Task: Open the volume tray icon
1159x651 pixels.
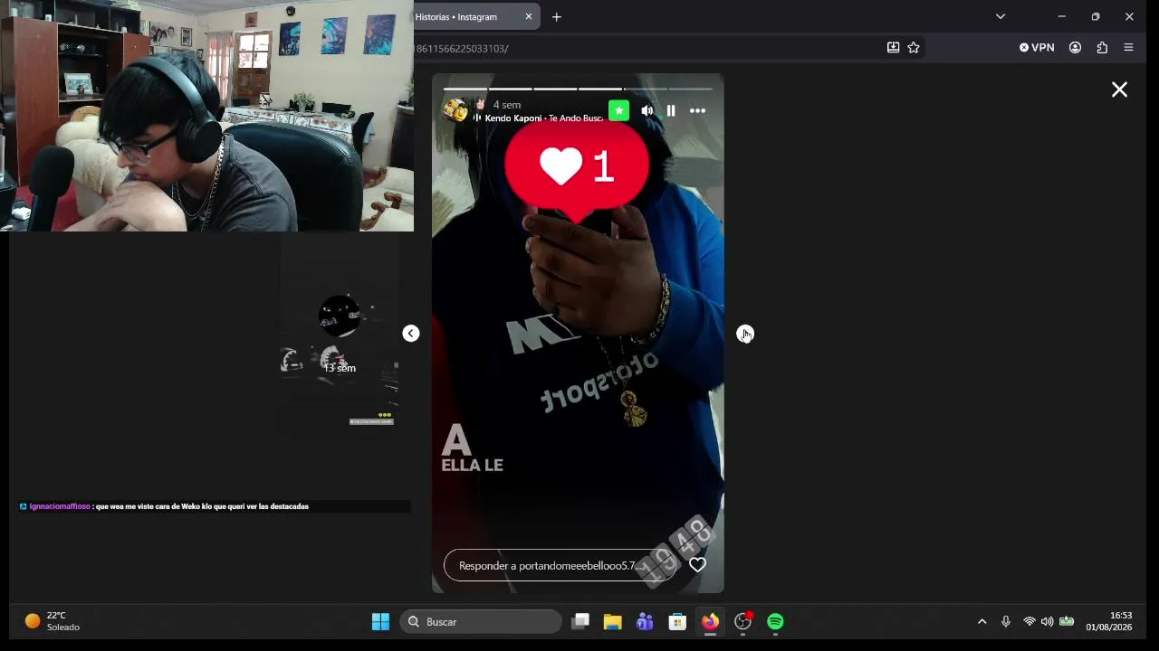Action: tap(1047, 621)
